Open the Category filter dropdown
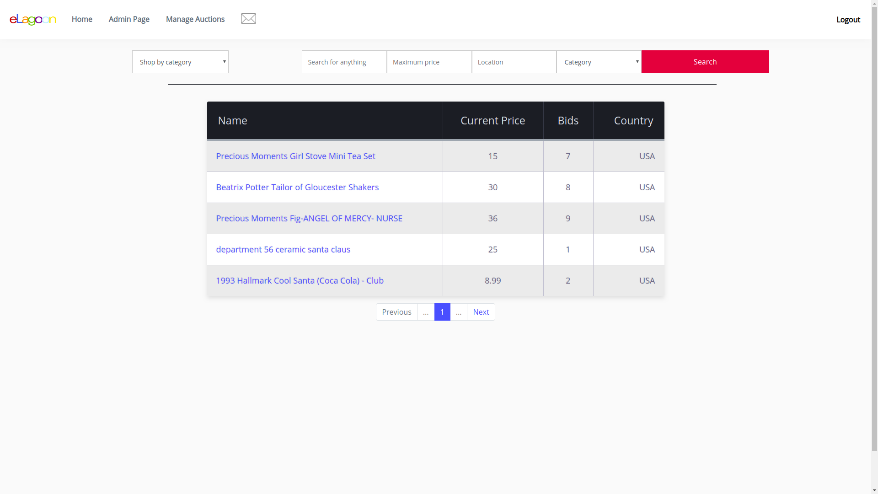878x494 pixels. (599, 62)
